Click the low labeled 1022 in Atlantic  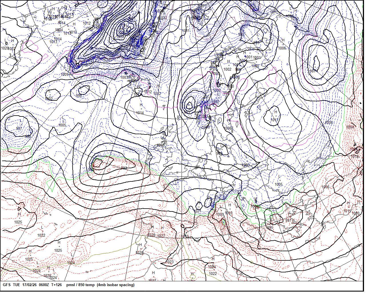(41, 235)
